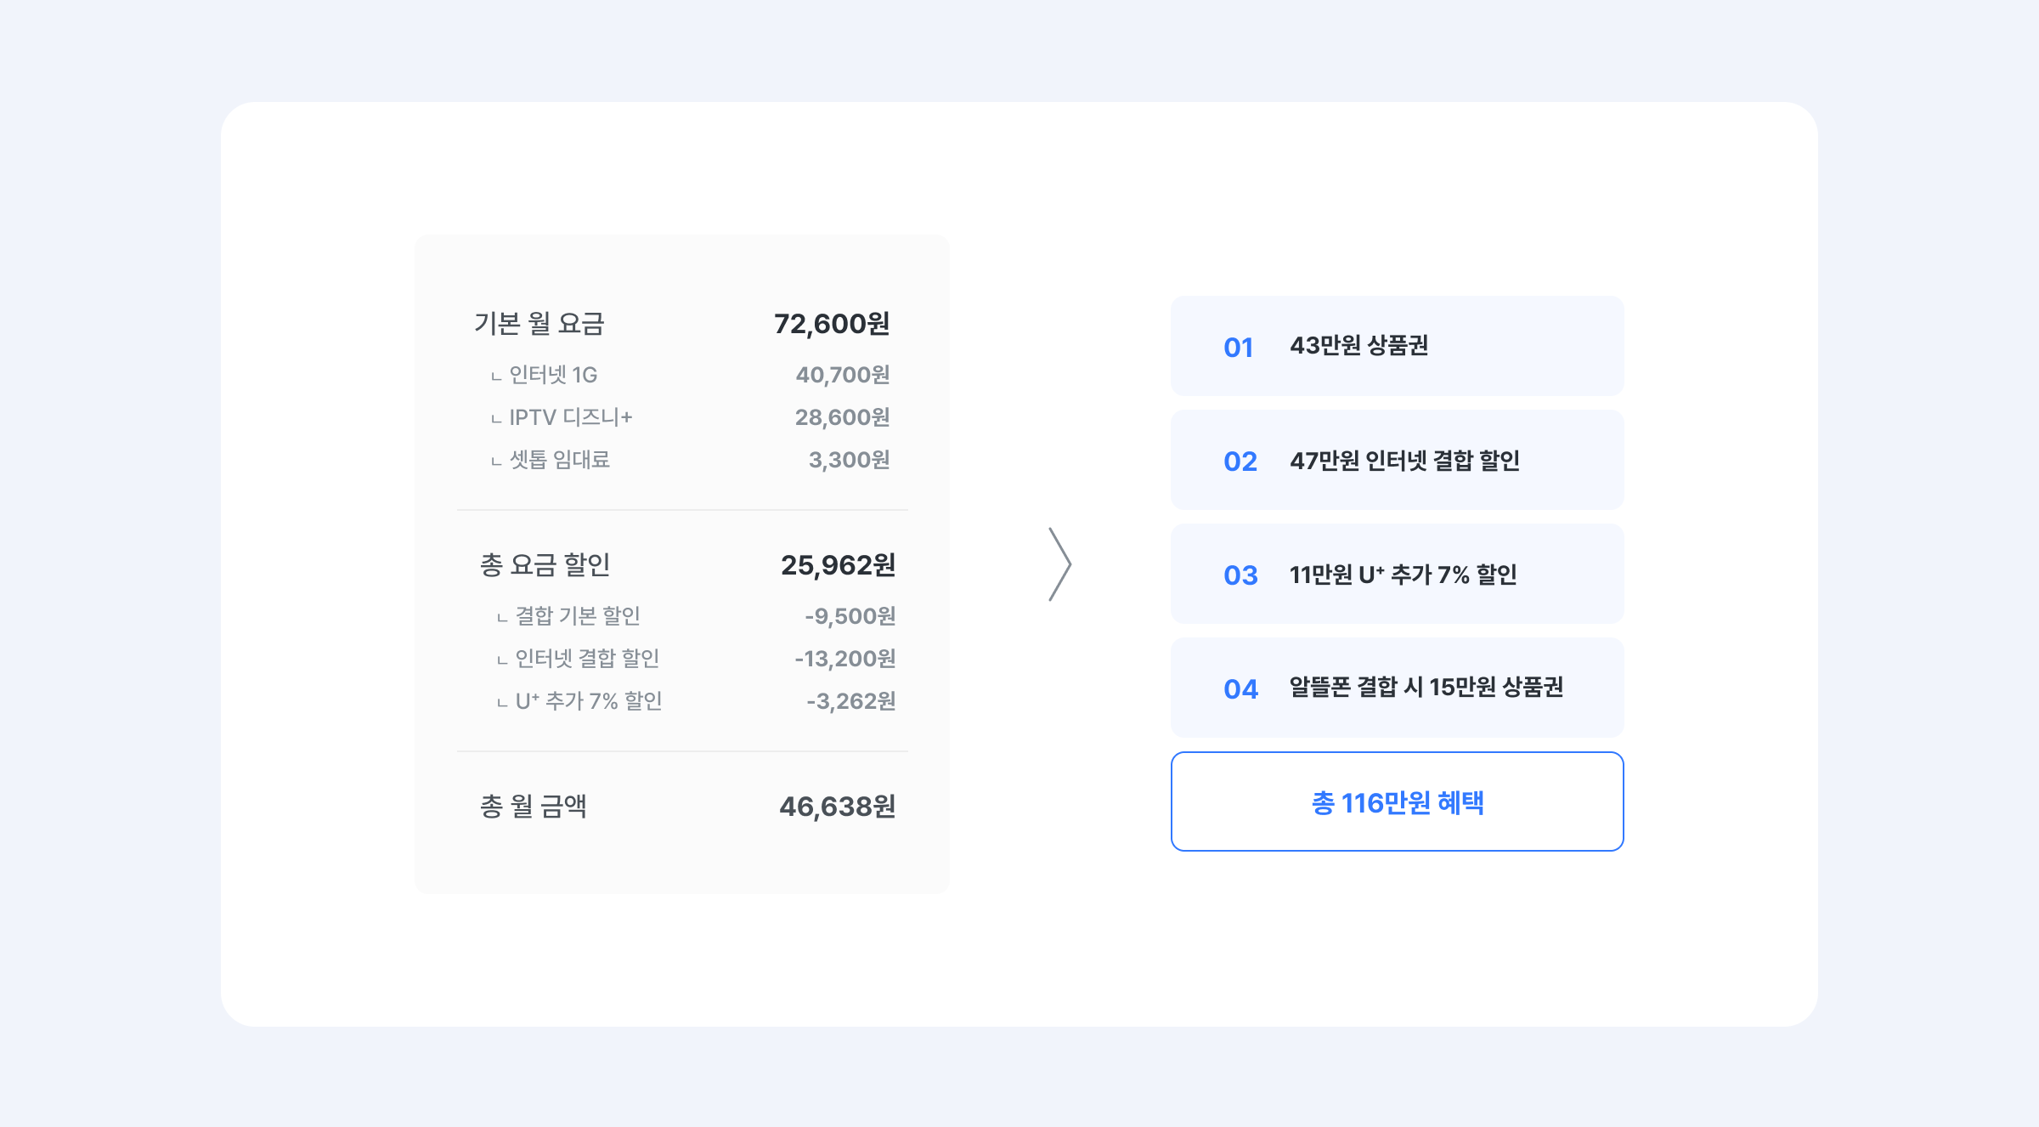This screenshot has width=2039, height=1127.
Task: Click the 72,600원 base fee amount
Action: click(x=831, y=324)
